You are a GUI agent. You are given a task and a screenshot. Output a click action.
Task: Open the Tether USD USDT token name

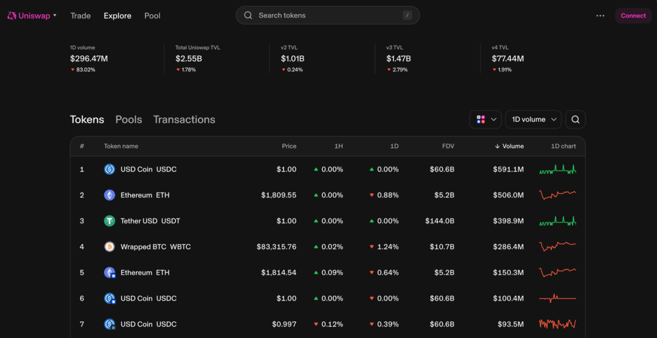click(x=150, y=221)
